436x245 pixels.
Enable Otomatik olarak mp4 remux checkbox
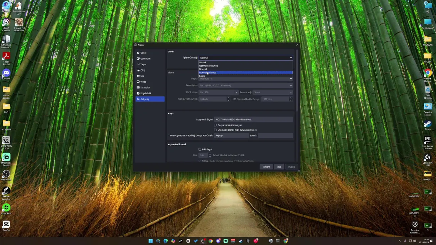pos(215,130)
